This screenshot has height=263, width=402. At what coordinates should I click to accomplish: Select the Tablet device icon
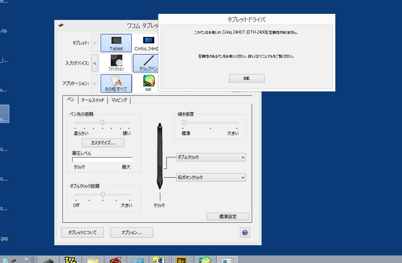click(116, 43)
